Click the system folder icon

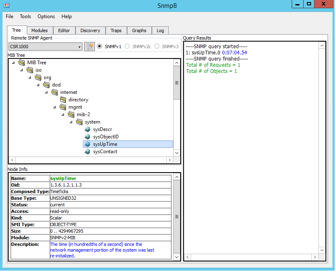79,121
